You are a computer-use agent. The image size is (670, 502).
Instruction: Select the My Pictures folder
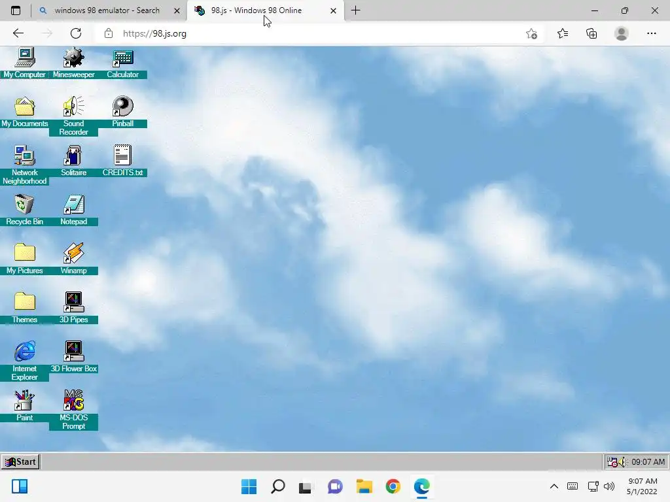coord(24,259)
